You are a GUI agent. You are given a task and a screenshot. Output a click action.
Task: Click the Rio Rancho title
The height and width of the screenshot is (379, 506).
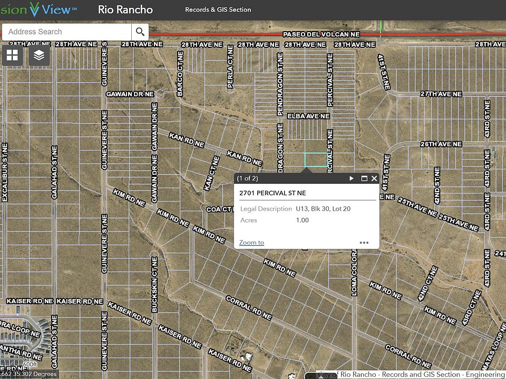click(125, 9)
